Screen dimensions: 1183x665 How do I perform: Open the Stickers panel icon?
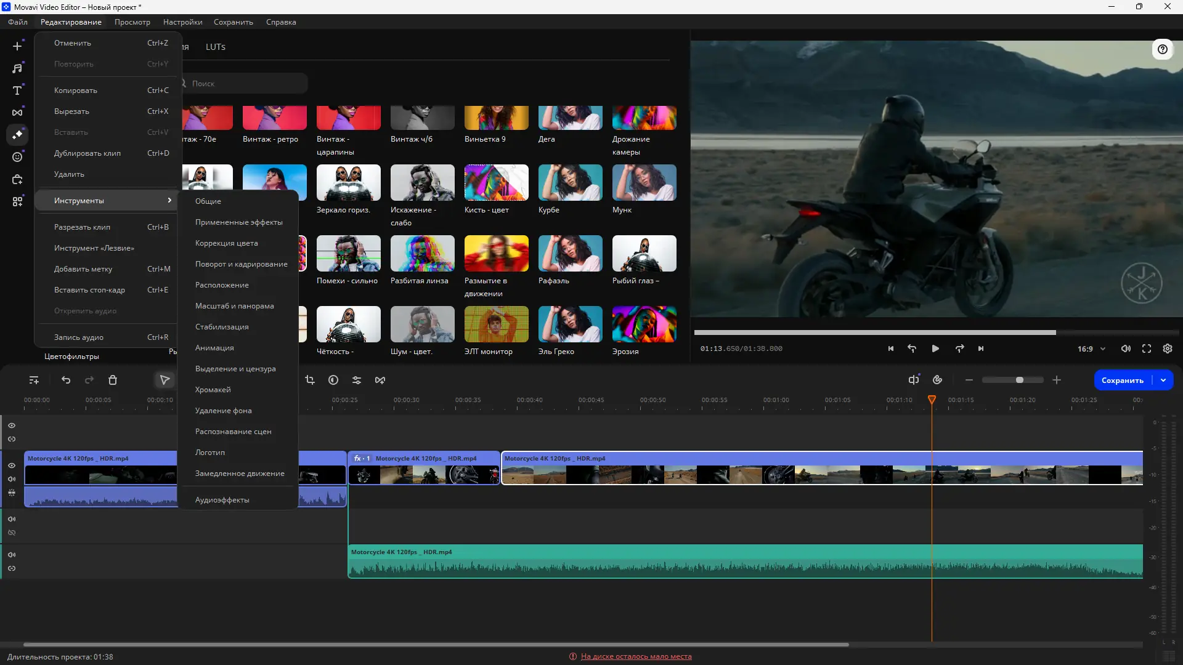pyautogui.click(x=17, y=157)
